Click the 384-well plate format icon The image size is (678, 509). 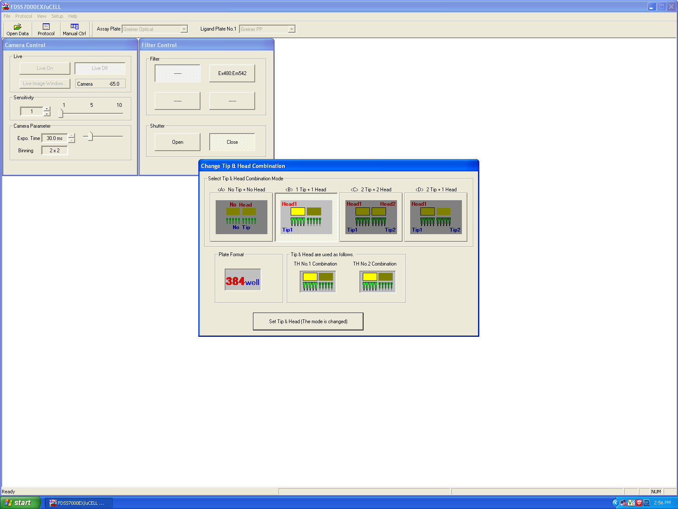[x=243, y=280]
